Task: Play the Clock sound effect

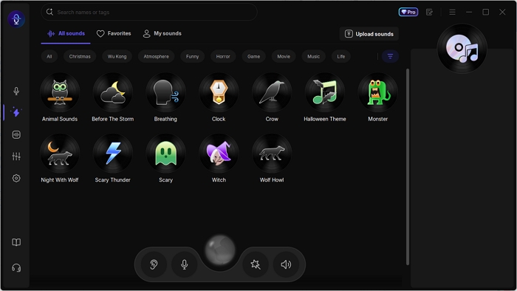Action: click(219, 92)
